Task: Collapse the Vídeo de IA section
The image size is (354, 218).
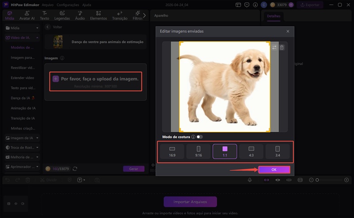Action: [37, 38]
